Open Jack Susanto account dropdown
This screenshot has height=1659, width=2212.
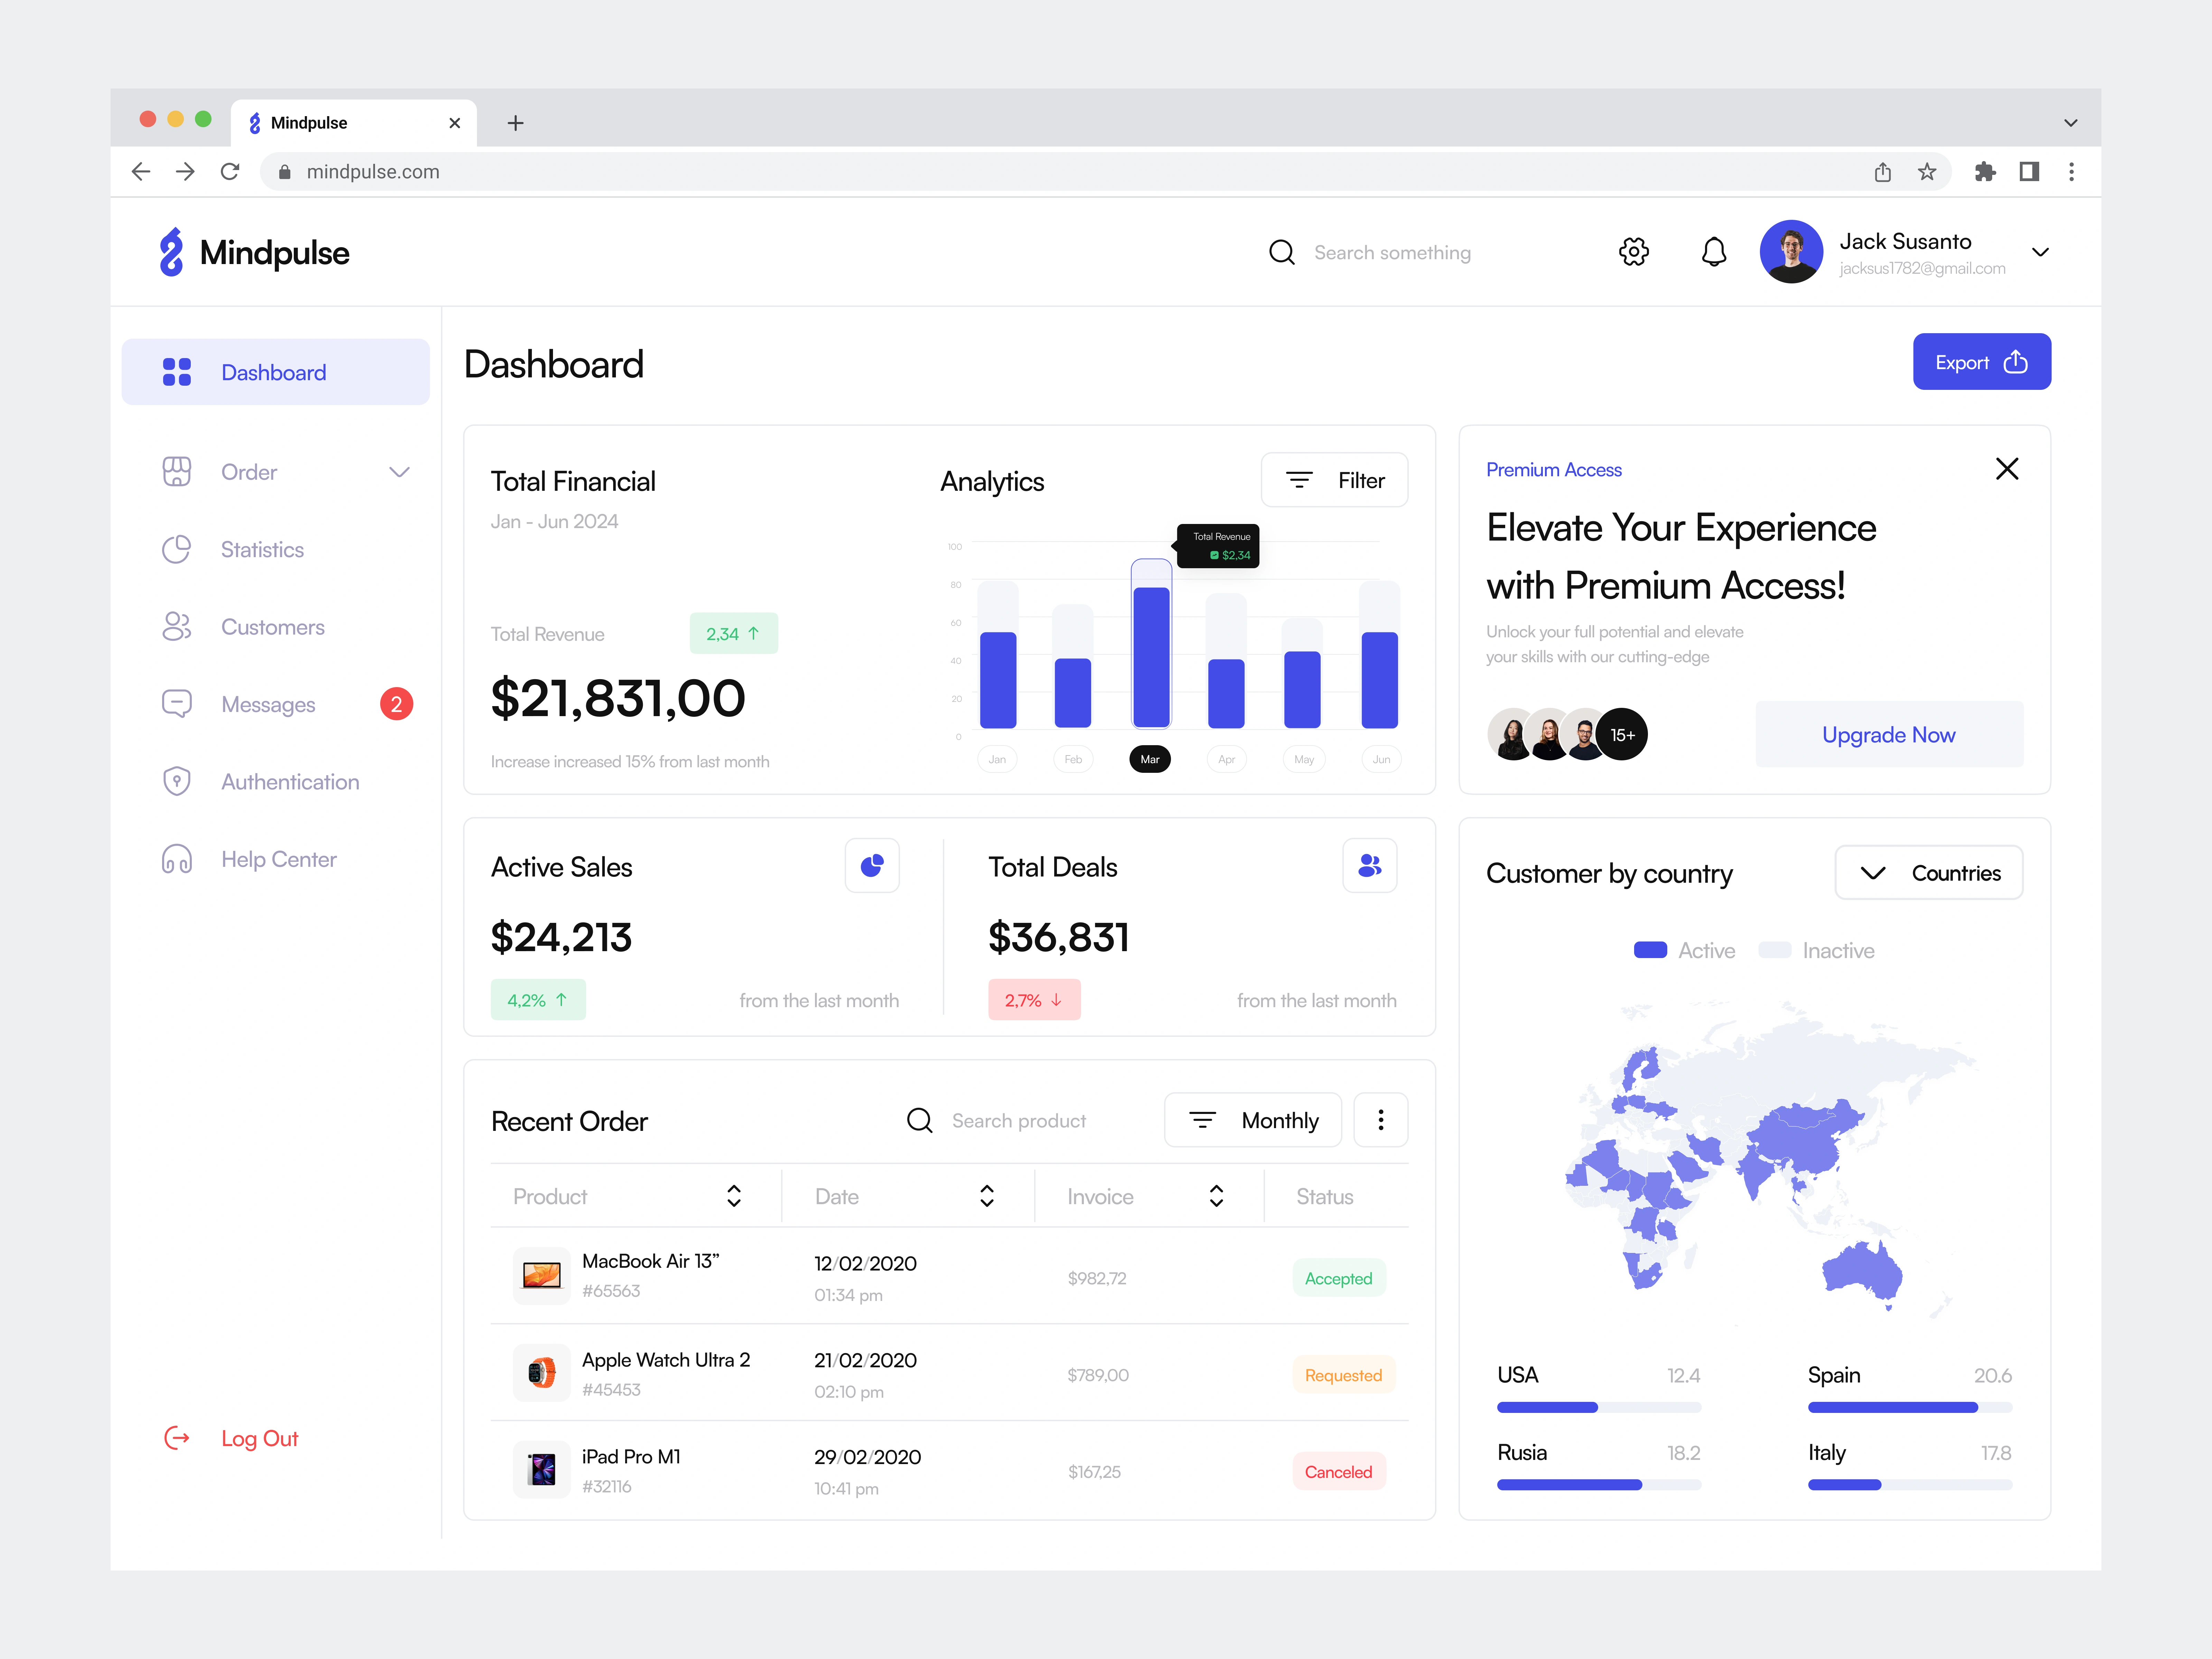[x=2040, y=252]
